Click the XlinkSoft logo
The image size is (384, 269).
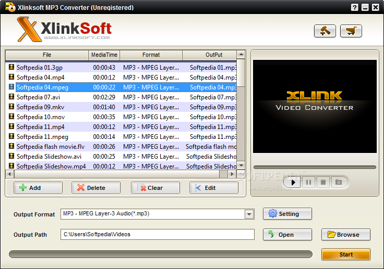pyautogui.click(x=64, y=29)
